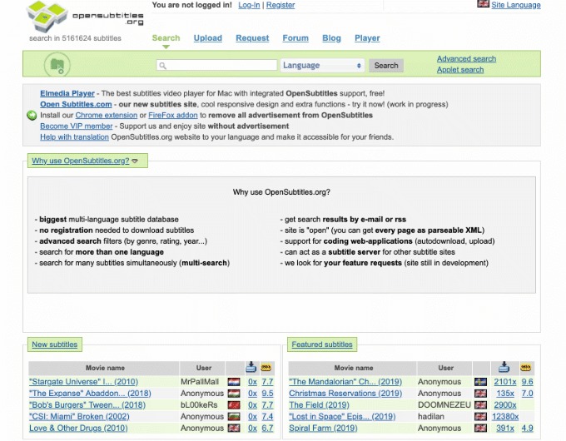Screen dimensions: 566x441
Task: Open "CSI: Miami" Broken (2002) subtitle
Action: (79, 417)
